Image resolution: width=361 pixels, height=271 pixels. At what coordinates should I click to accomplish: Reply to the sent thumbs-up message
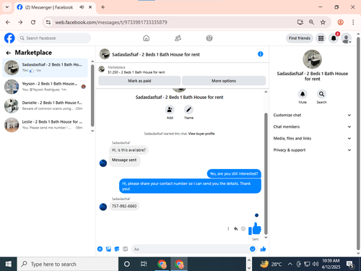coord(236,228)
